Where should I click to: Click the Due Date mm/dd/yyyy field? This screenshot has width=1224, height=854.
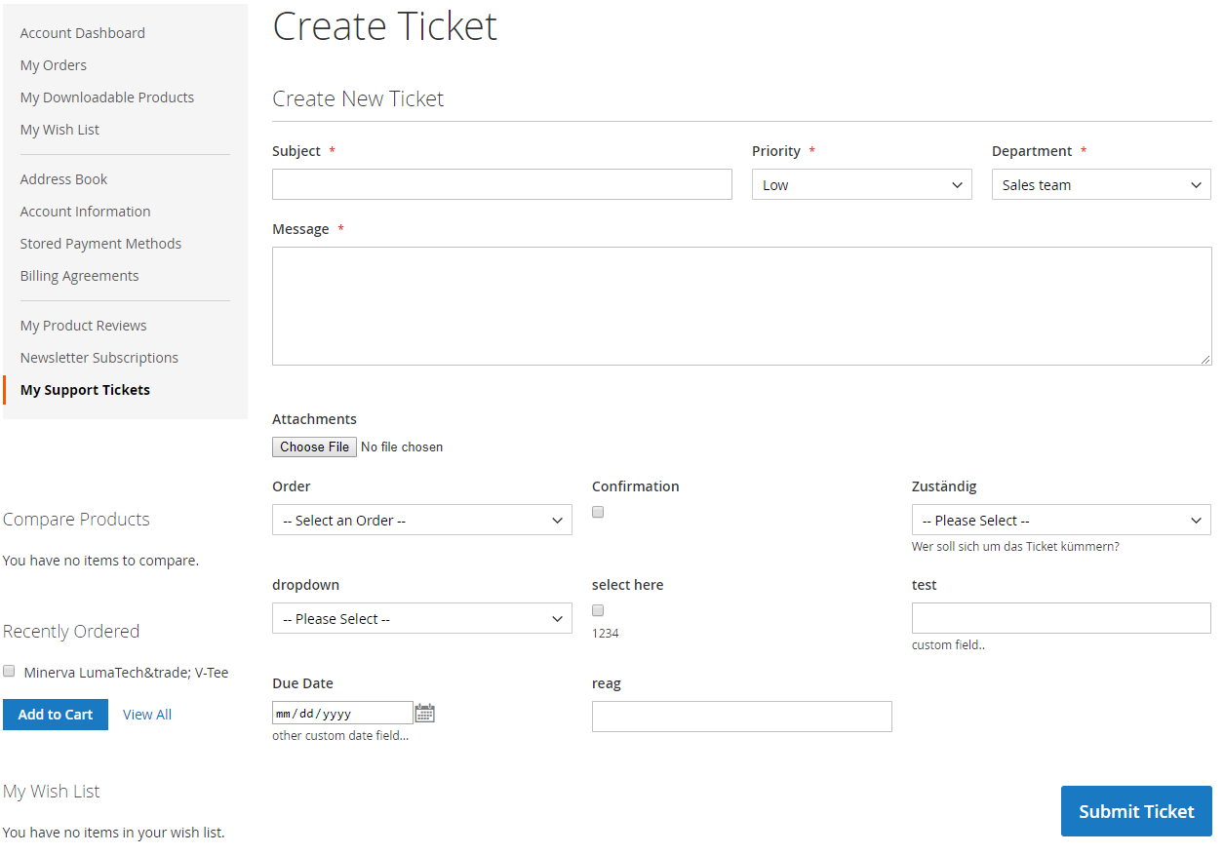[x=342, y=713]
